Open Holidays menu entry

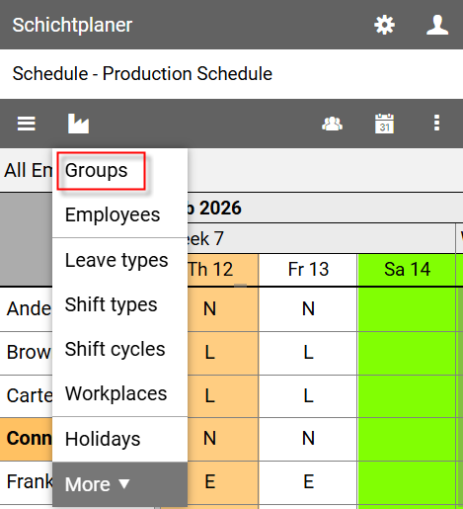(119, 439)
